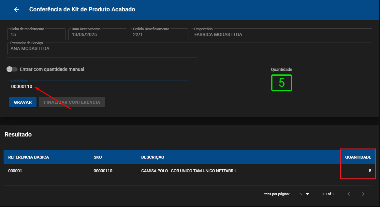Sort by QUANTIDADE column header
This screenshot has height=207, width=380.
coord(358,157)
